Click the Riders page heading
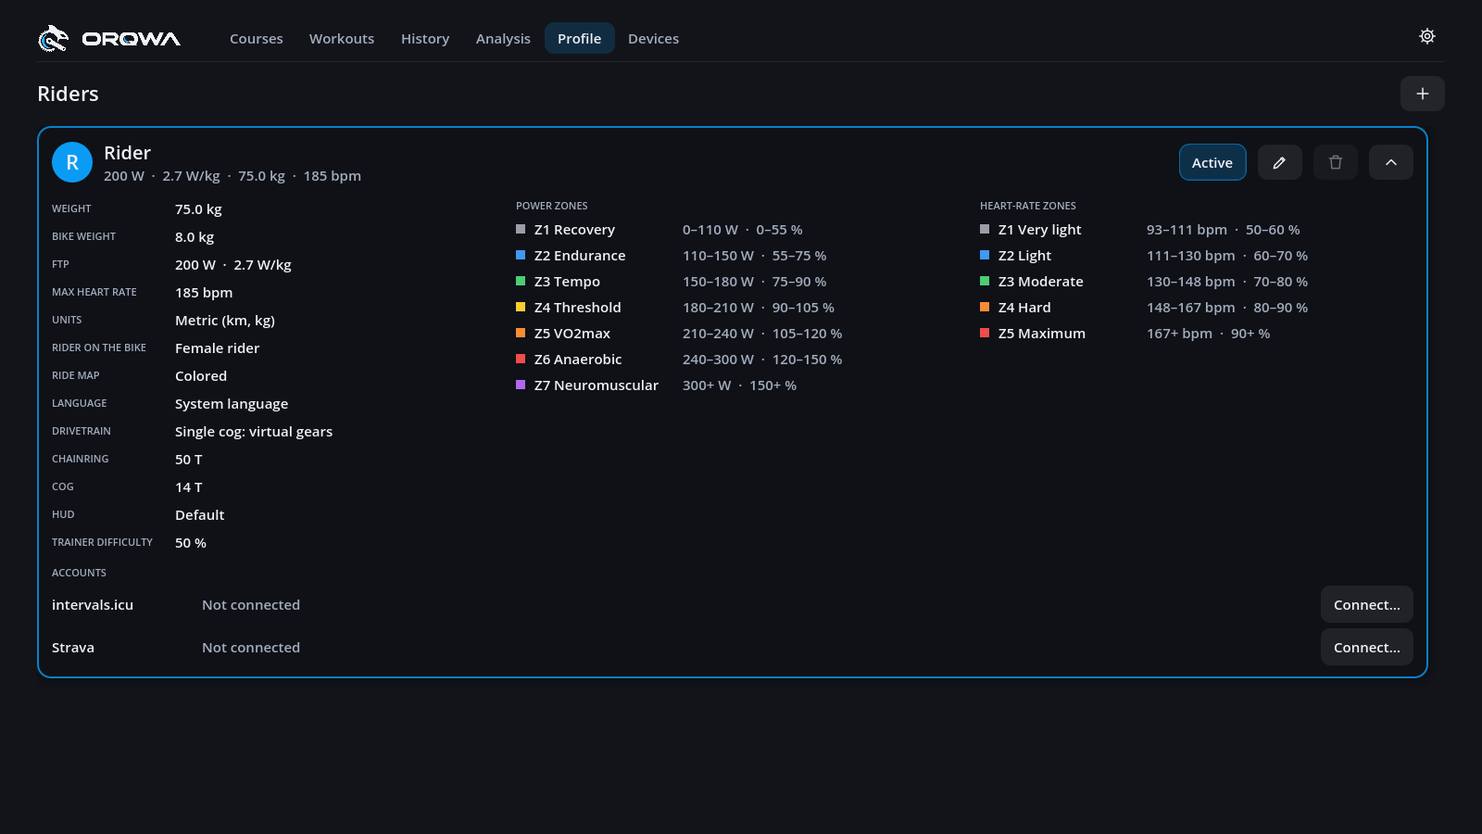Screen dimensions: 1482x834 [x=68, y=94]
